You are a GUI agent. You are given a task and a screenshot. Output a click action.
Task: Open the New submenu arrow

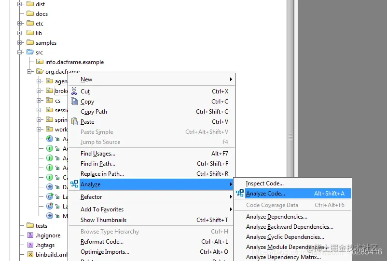[x=231, y=79]
